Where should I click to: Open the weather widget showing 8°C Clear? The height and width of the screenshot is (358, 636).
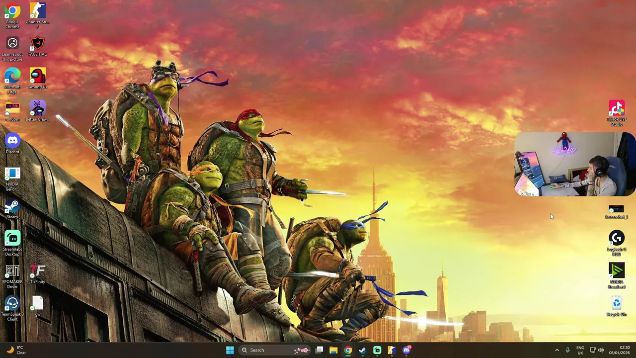[16, 350]
